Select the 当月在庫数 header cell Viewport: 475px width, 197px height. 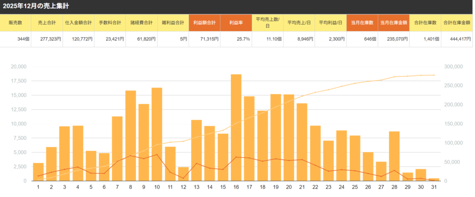point(362,23)
